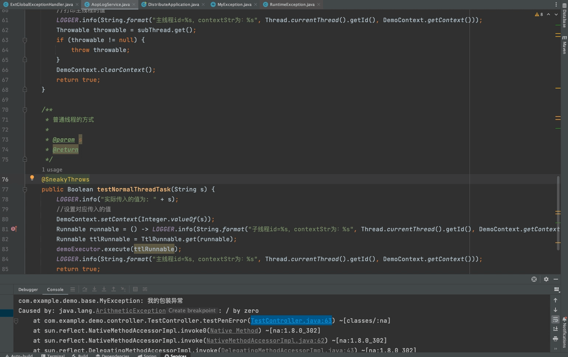The image size is (568, 357).
Task: Collapse the stack trace fold in console
Action: (16, 321)
